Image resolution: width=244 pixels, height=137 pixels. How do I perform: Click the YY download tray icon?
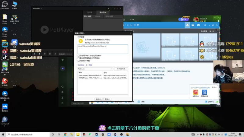205,25
